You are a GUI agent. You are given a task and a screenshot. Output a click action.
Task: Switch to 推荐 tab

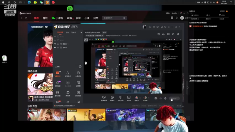click(x=36, y=18)
